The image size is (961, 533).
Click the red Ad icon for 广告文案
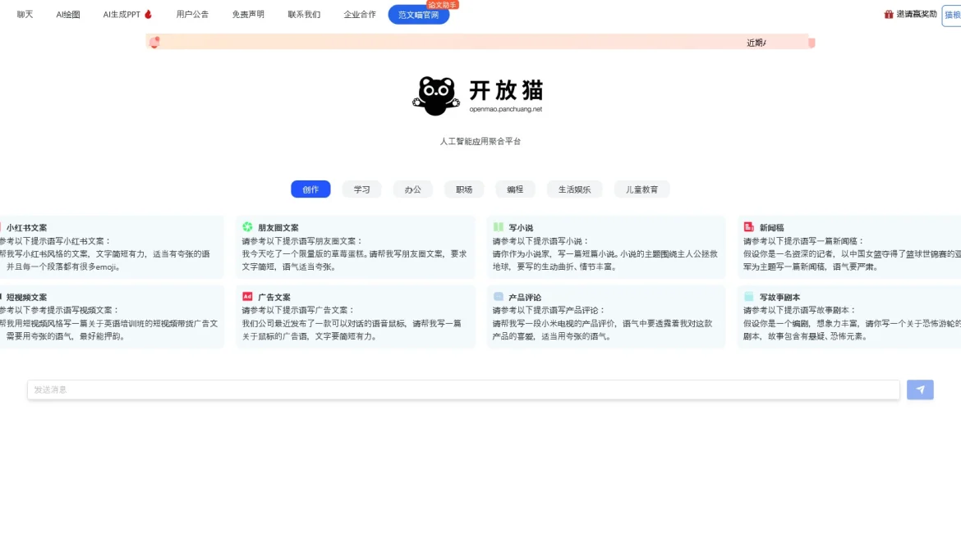pyautogui.click(x=247, y=296)
